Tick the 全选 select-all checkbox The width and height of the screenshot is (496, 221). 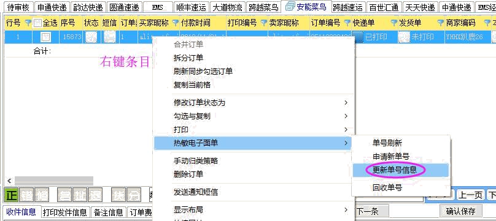click(x=37, y=23)
